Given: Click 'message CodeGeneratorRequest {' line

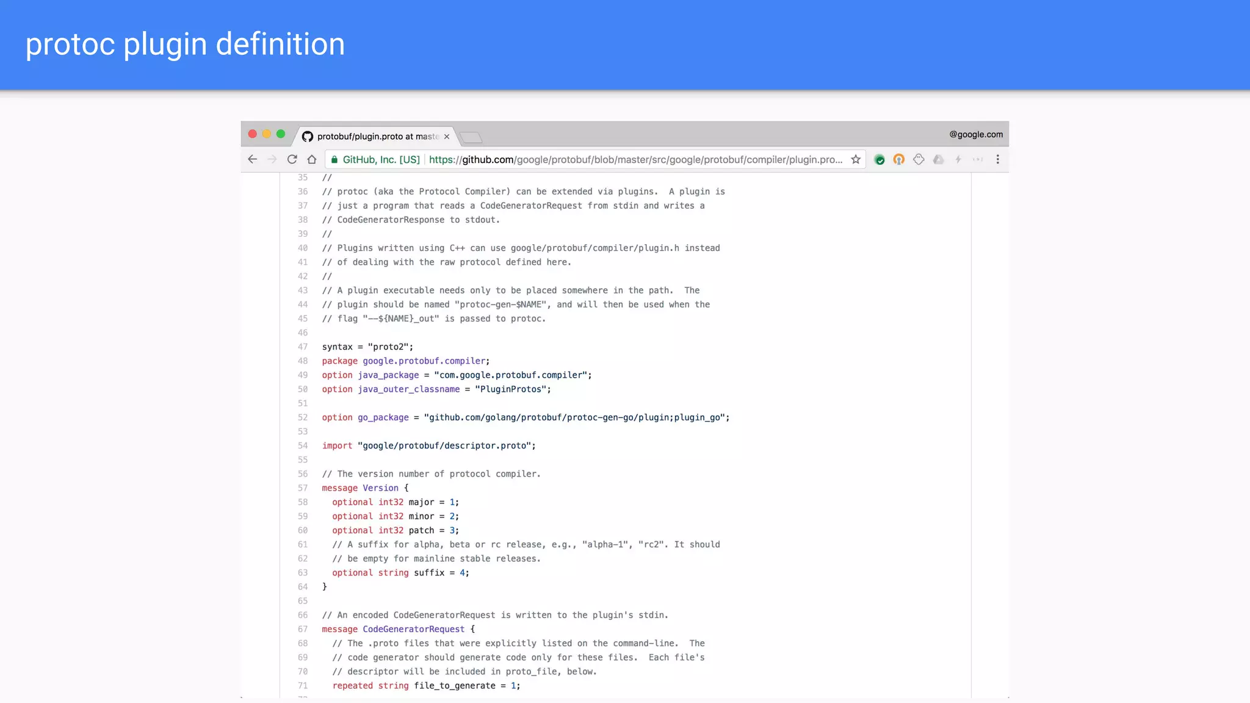Looking at the screenshot, I should (x=399, y=629).
